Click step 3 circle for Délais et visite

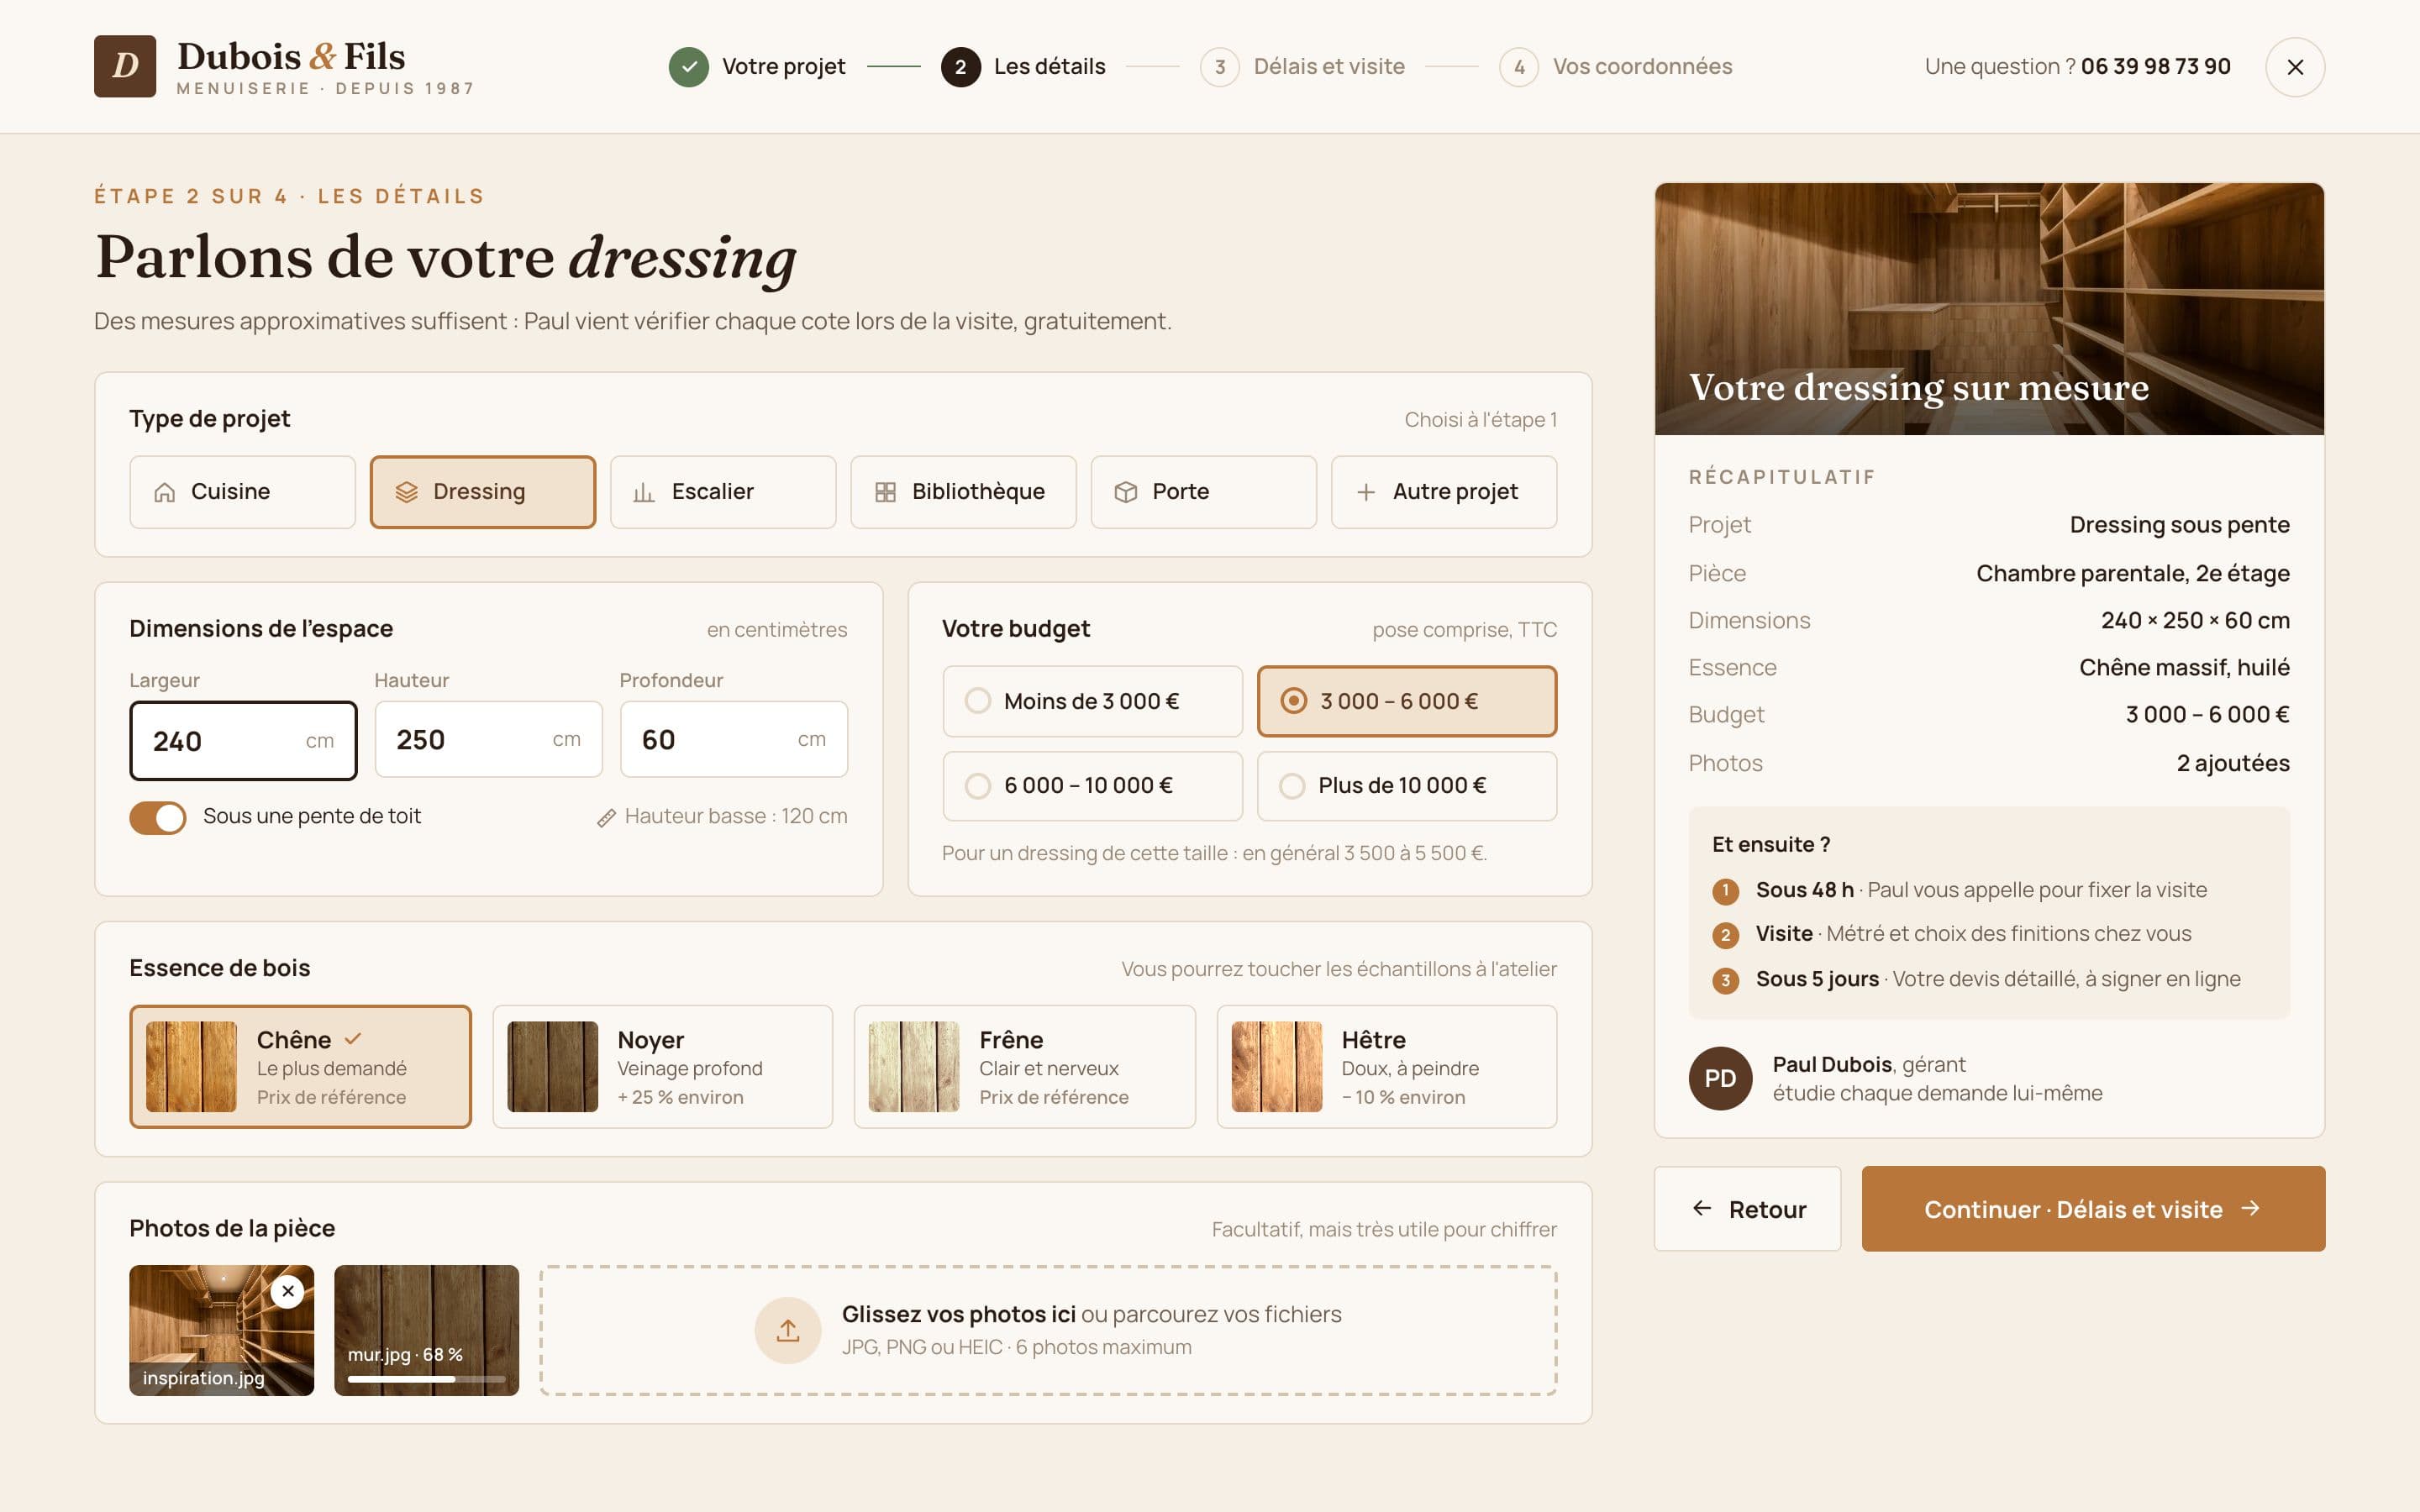click(x=1219, y=67)
